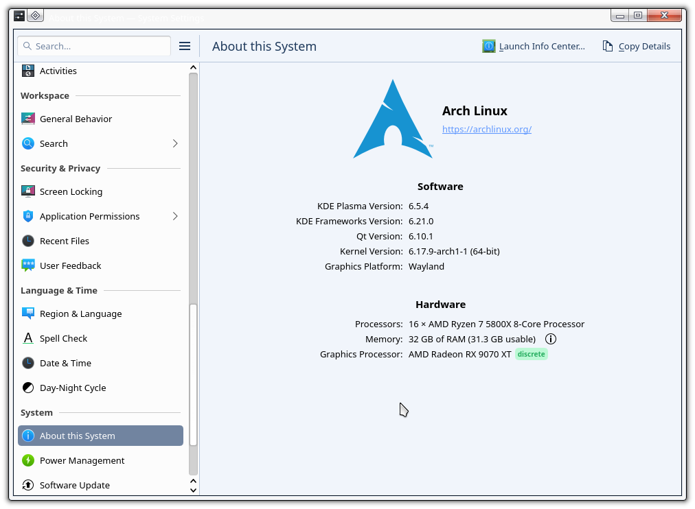Viewport: 695px width, 509px height.
Task: Click the 32 GB of RAM memory text
Action: (472, 339)
